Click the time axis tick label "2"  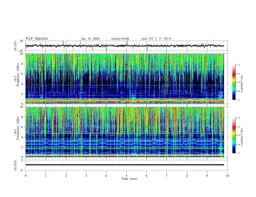coord(66,176)
